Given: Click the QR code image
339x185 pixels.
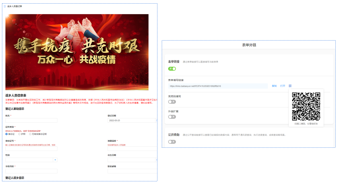Looking at the screenshot, I should [x=306, y=107].
